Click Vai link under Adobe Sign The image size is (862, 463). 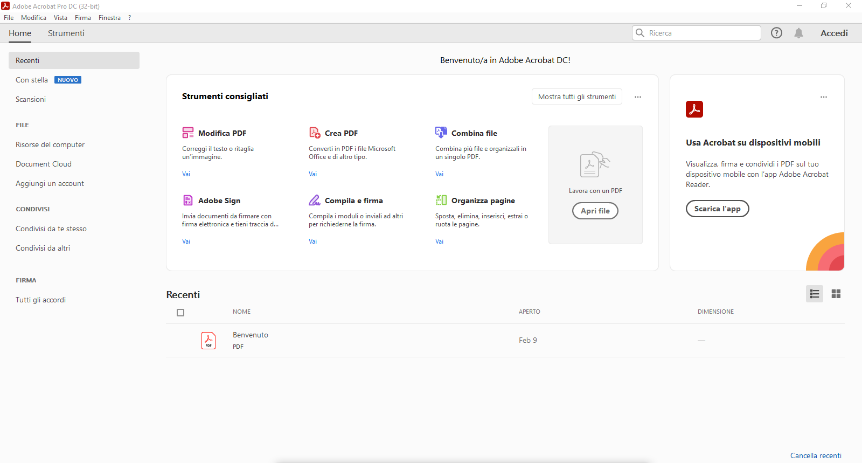(x=186, y=241)
